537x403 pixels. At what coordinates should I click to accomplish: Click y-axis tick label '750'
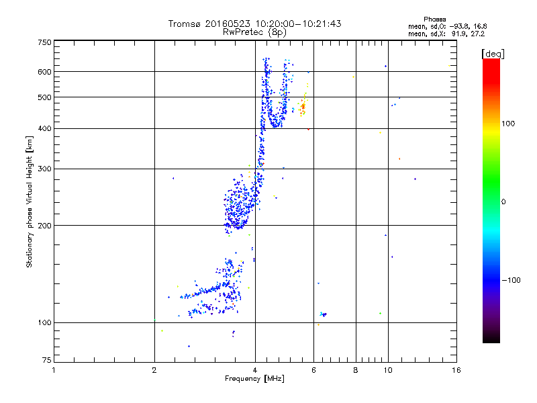44,42
